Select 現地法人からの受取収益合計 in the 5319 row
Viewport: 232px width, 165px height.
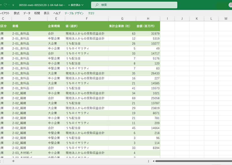87,38
